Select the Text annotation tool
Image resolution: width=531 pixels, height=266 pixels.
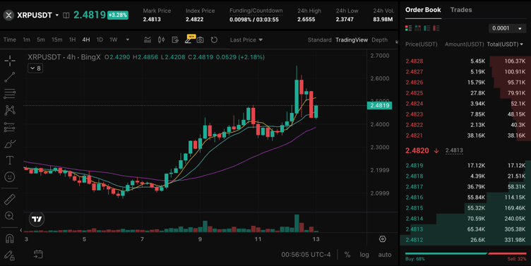point(10,160)
